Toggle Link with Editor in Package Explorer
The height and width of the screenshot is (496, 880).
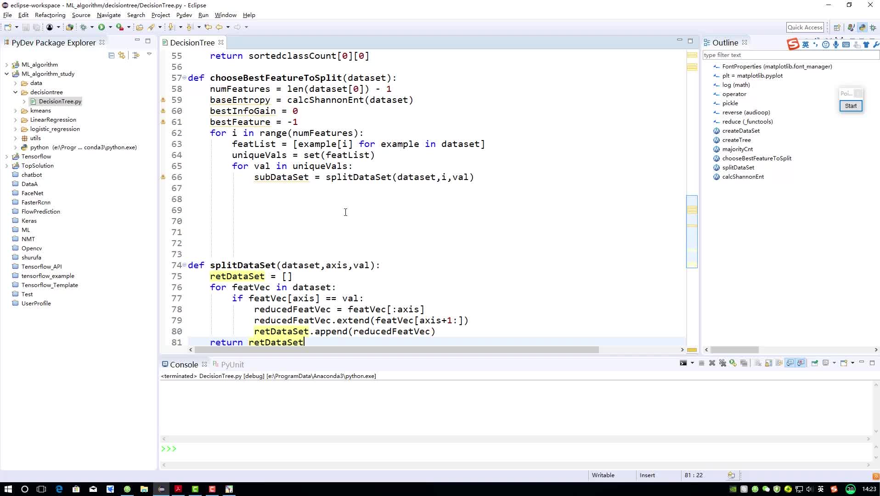coord(122,55)
